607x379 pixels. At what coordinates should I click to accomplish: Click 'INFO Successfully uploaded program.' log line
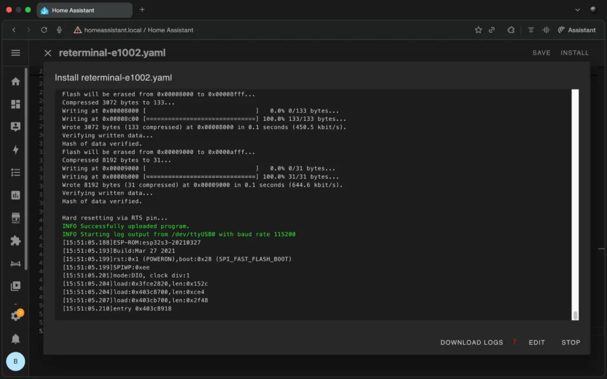(126, 226)
